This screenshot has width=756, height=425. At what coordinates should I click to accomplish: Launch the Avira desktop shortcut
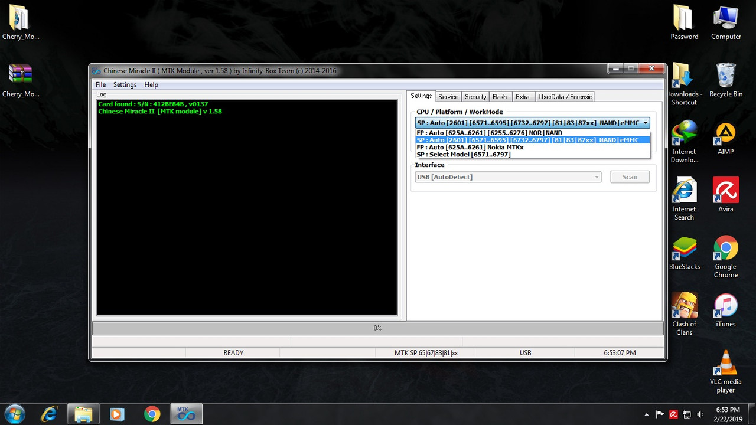[726, 195]
